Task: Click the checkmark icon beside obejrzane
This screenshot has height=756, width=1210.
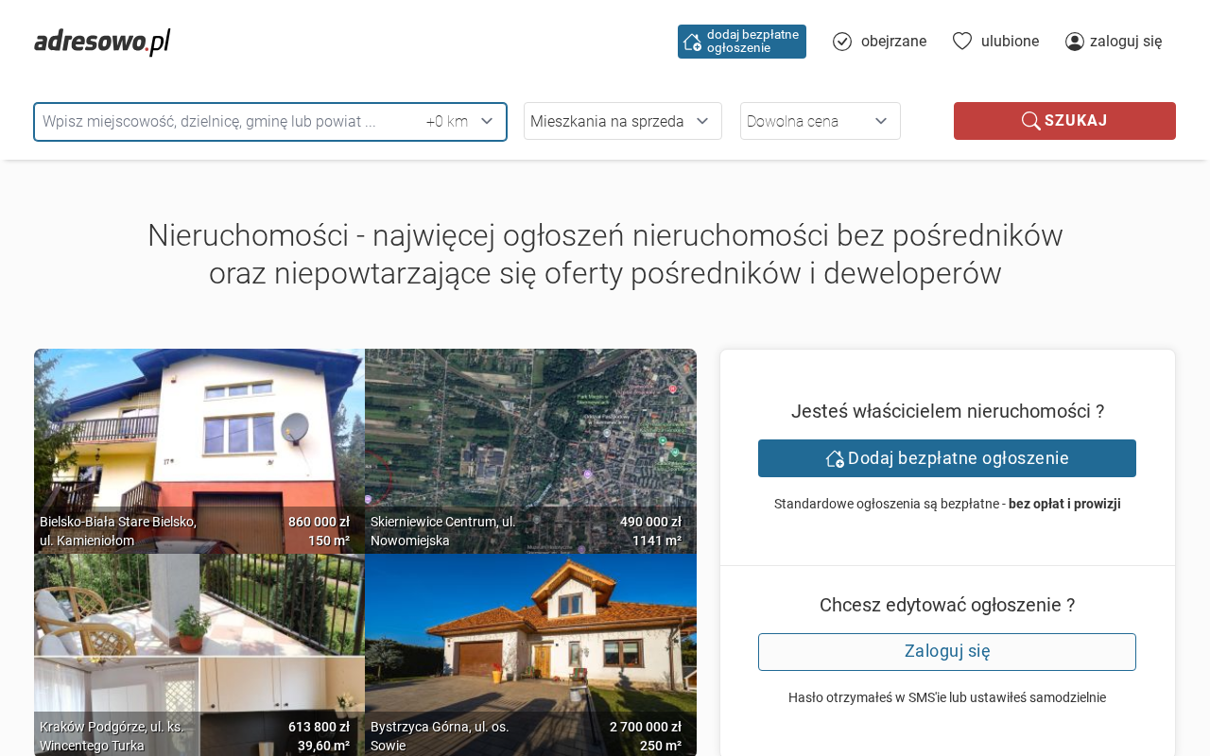Action: coord(842,42)
